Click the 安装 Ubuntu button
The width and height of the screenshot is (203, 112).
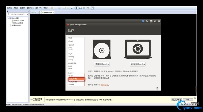[138, 64]
